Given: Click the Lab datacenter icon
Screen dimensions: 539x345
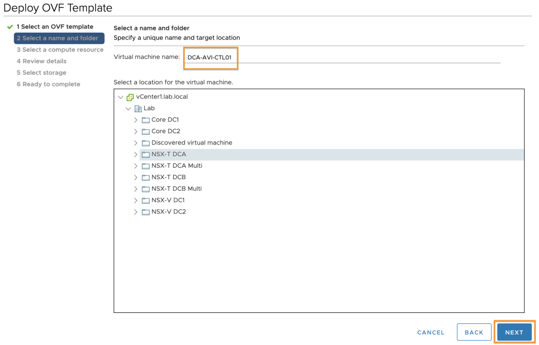Looking at the screenshot, I should [138, 108].
